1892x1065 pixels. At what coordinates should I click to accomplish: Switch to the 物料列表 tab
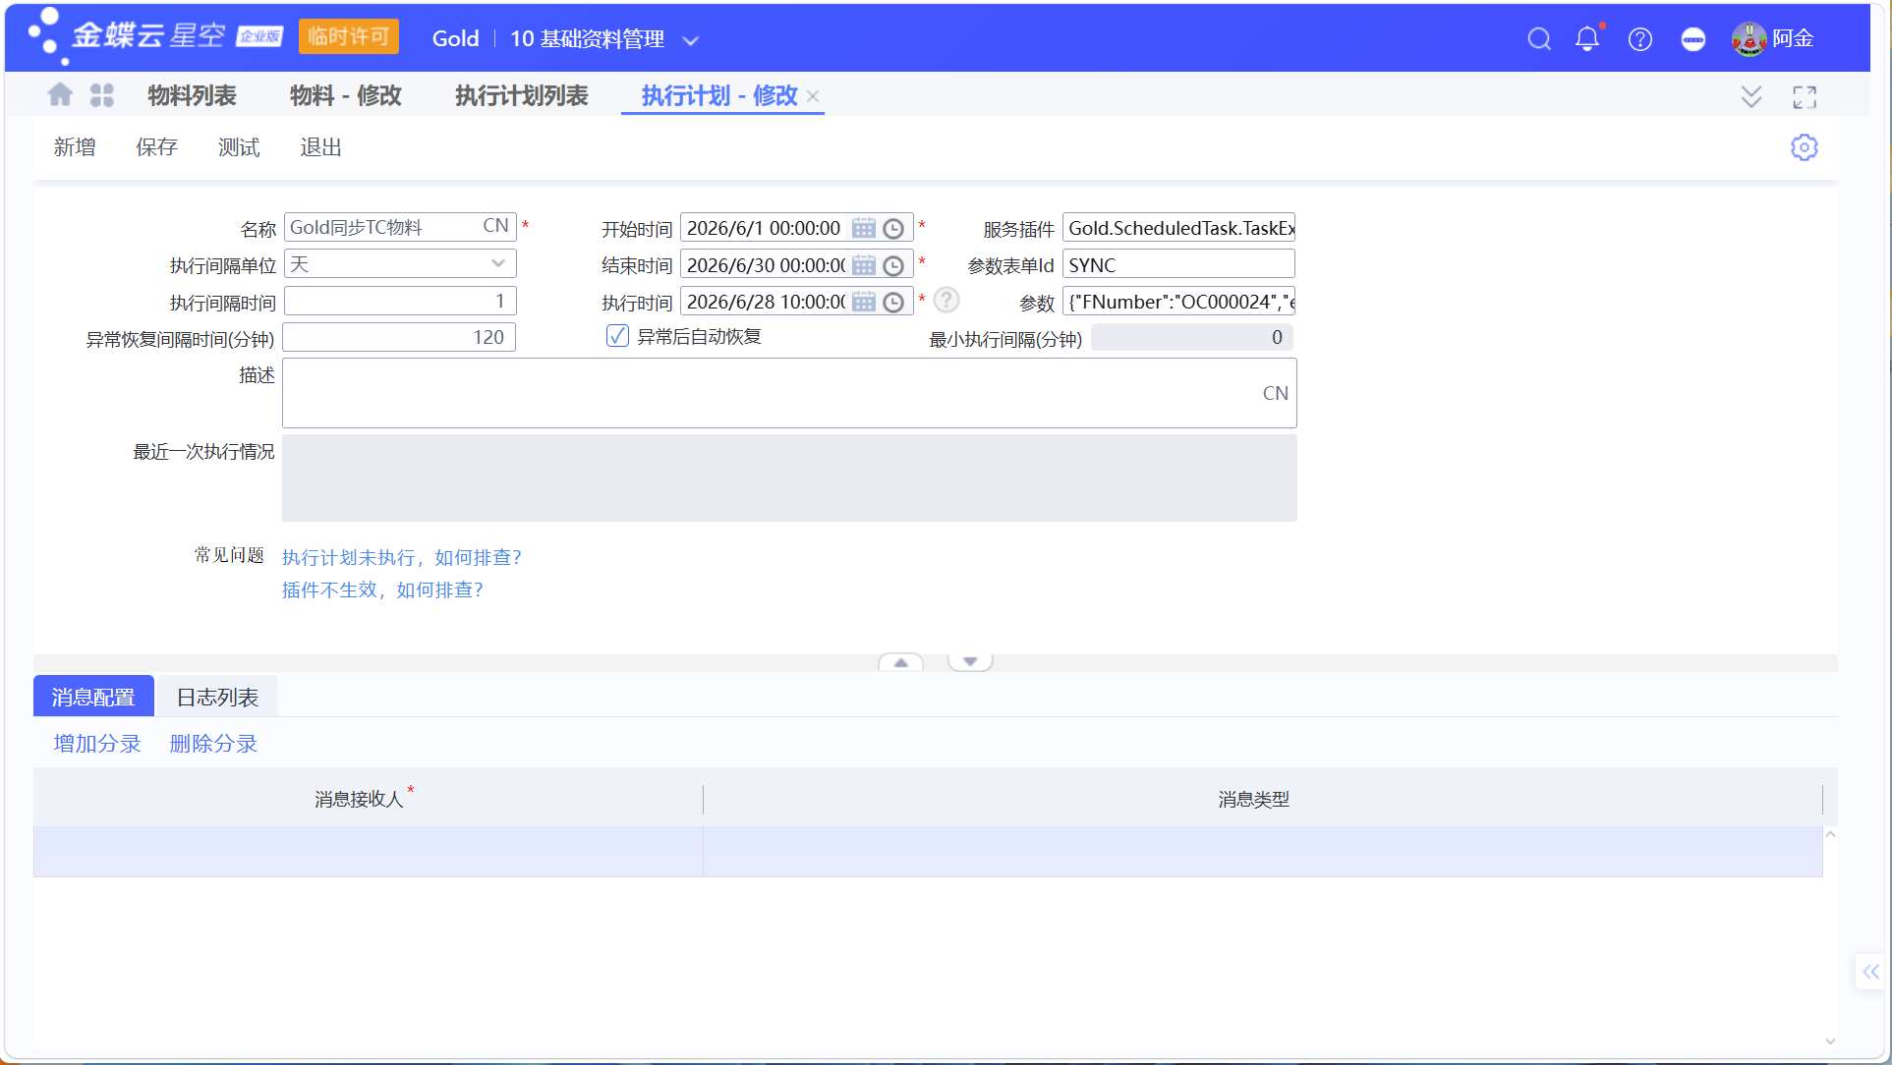click(192, 95)
